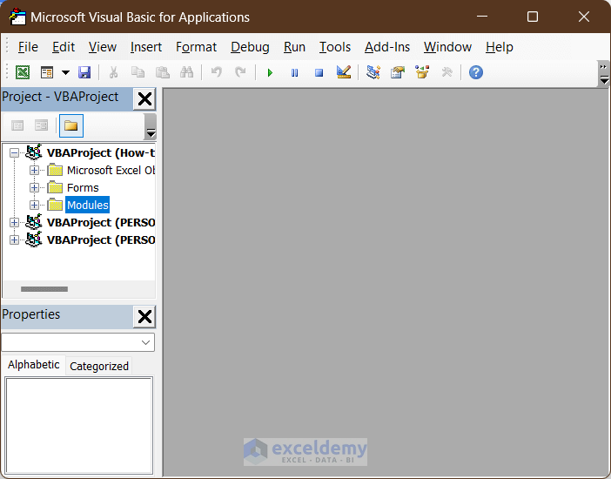611x479 pixels.
Task: Open toolbar options overflow arrow
Action: click(x=604, y=74)
